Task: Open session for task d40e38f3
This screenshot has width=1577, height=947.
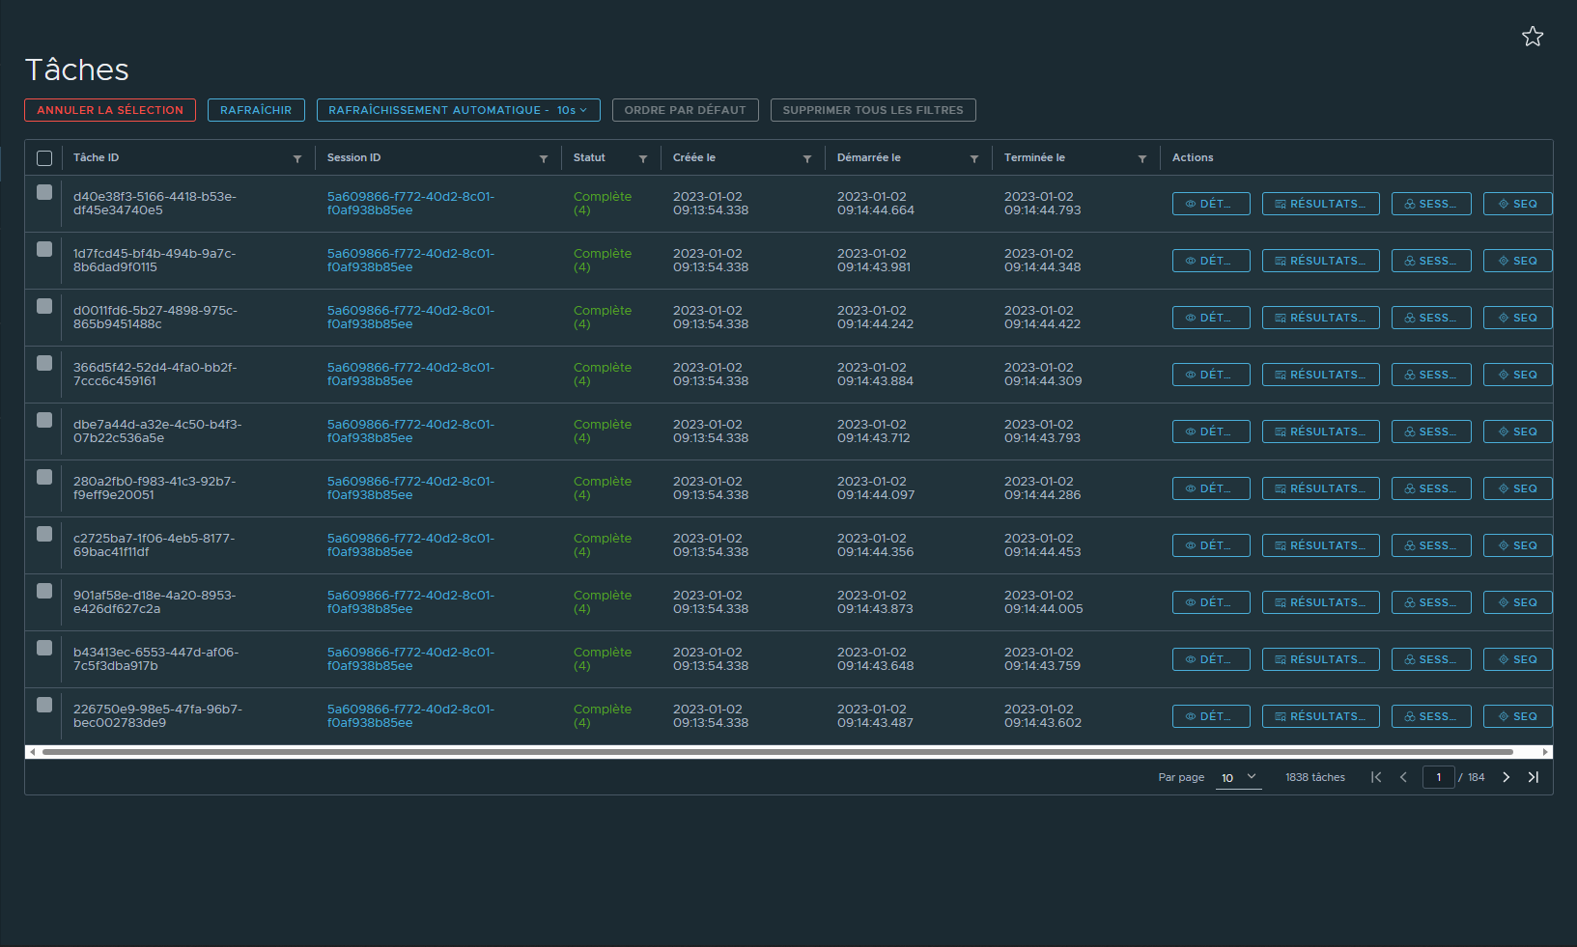Action: coord(1431,204)
